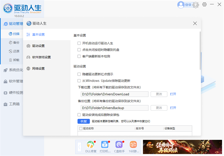This screenshot has width=224, height=156.
Task: Select the 还原 restore item in sidebar
Action: [14, 51]
